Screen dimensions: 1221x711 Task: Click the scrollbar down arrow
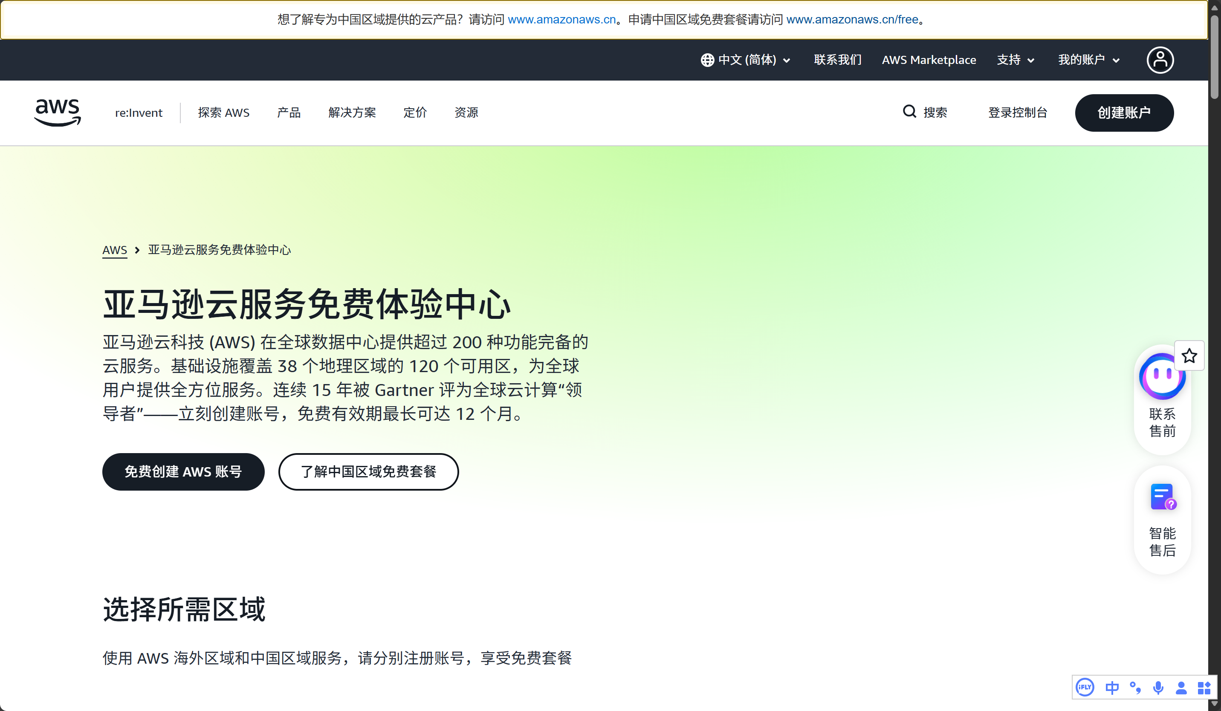pos(1214,704)
